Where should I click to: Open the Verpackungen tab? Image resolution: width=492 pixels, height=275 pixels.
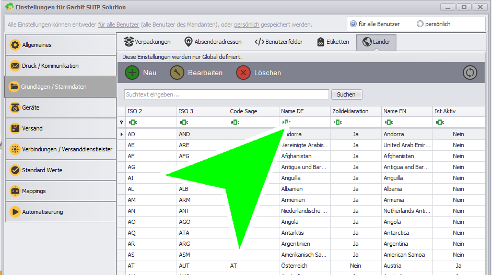click(147, 42)
